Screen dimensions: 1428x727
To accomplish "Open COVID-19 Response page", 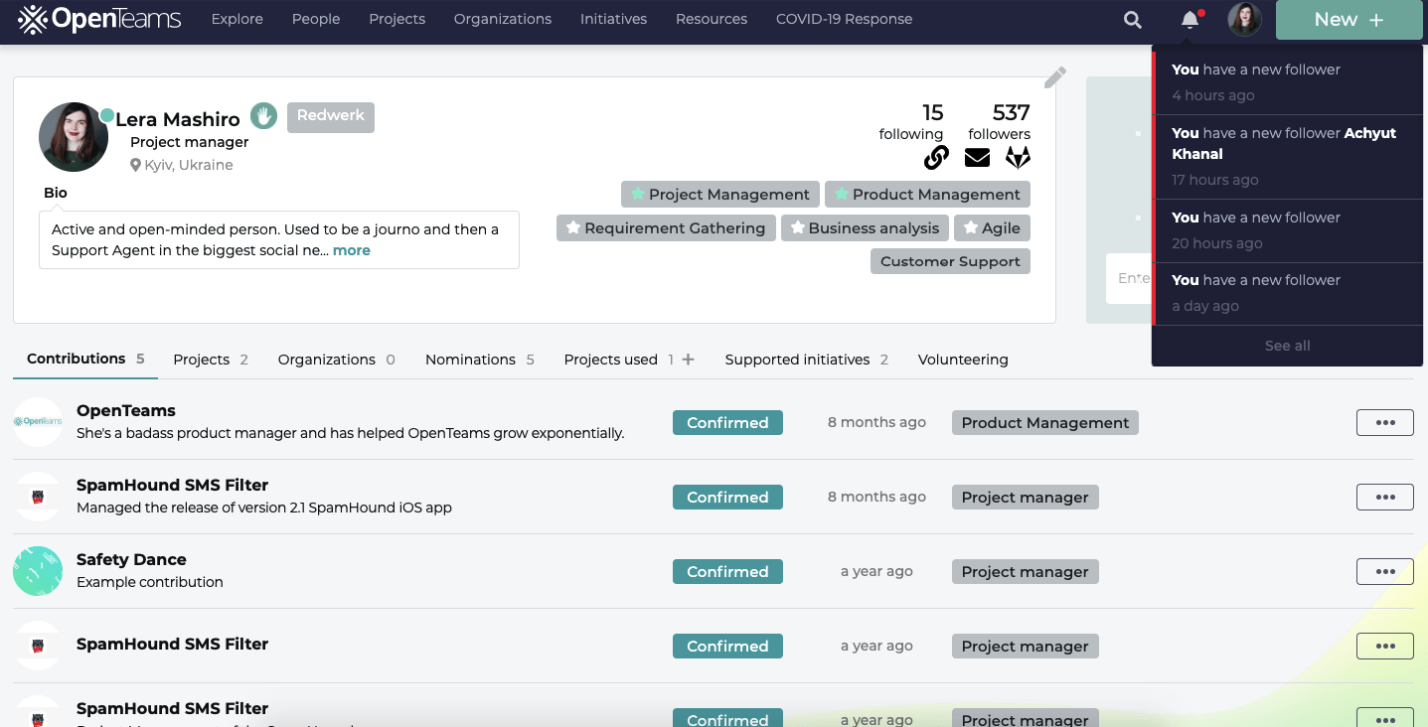I will pos(844,19).
